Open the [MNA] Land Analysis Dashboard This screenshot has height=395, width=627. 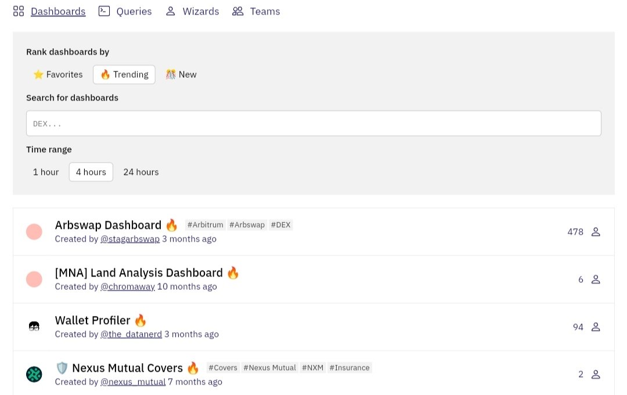tap(139, 272)
